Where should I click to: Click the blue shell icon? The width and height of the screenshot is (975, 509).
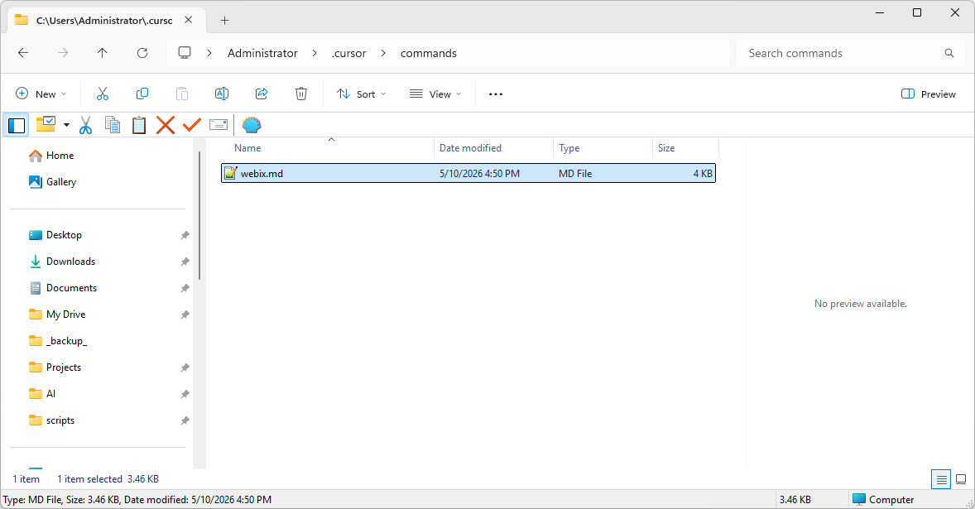252,125
